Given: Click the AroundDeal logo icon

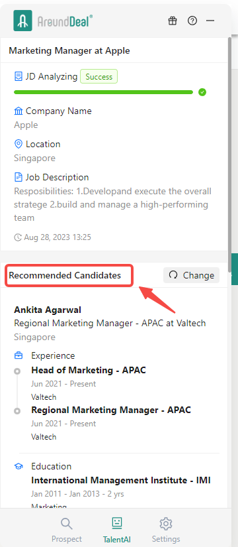Looking at the screenshot, I should tap(23, 21).
